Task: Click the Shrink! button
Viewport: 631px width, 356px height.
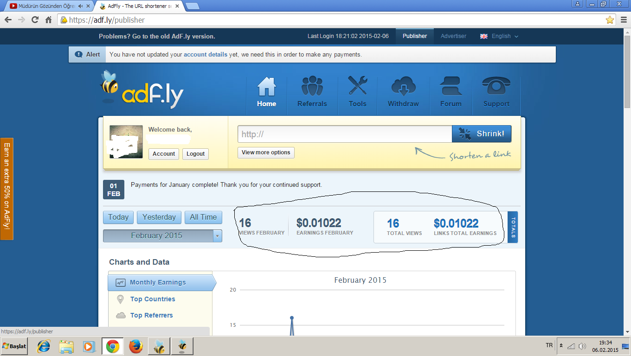Action: (482, 134)
